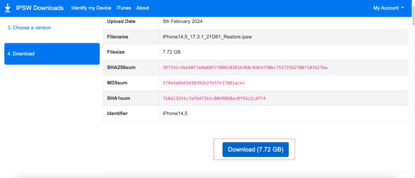Viewport: 415px width, 178px height.
Task: Go to the iTunes nav item
Action: [124, 8]
